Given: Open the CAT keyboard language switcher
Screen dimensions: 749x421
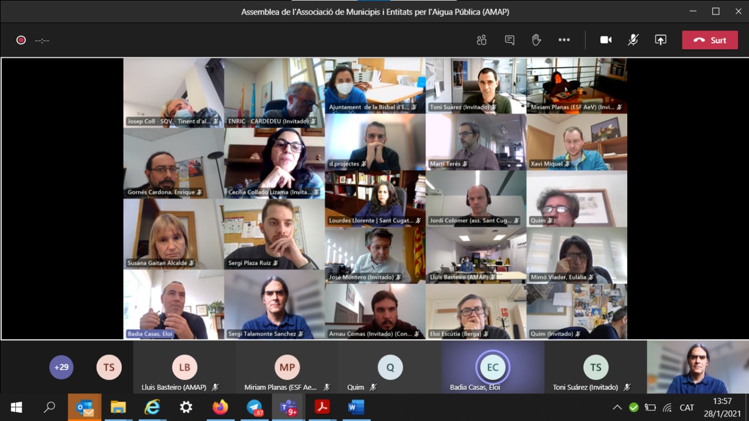Looking at the screenshot, I should 687,408.
